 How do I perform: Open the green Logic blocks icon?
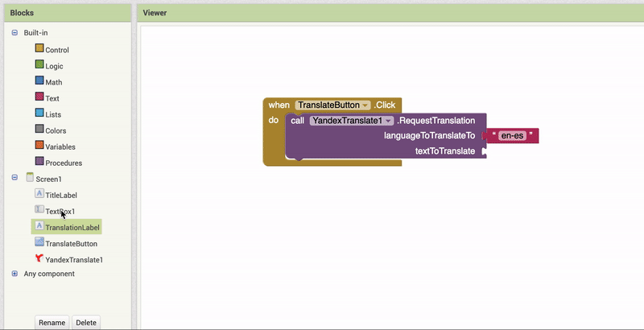pyautogui.click(x=39, y=64)
